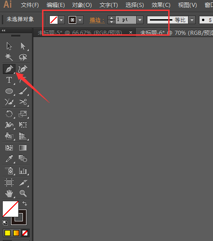Open the 文字(T) menu
The height and width of the screenshot is (241, 213).
tap(109, 5)
